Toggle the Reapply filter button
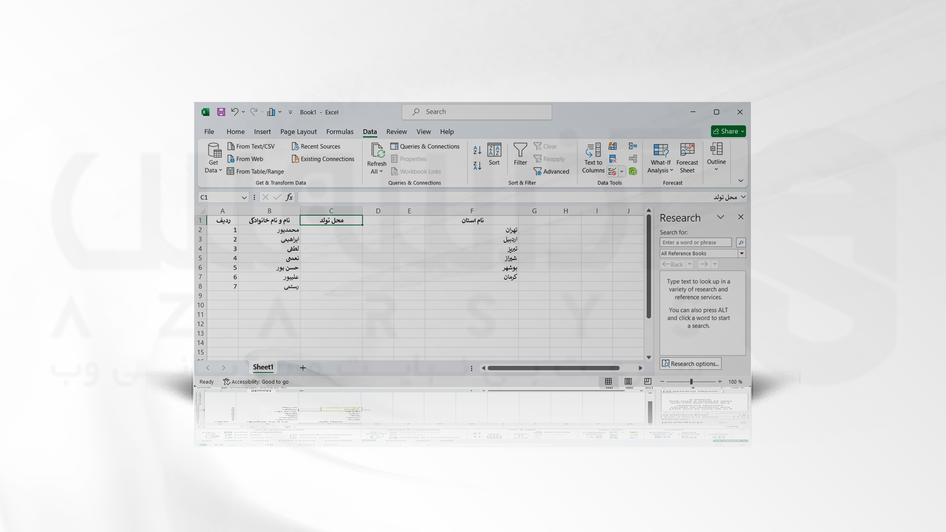 click(x=550, y=158)
